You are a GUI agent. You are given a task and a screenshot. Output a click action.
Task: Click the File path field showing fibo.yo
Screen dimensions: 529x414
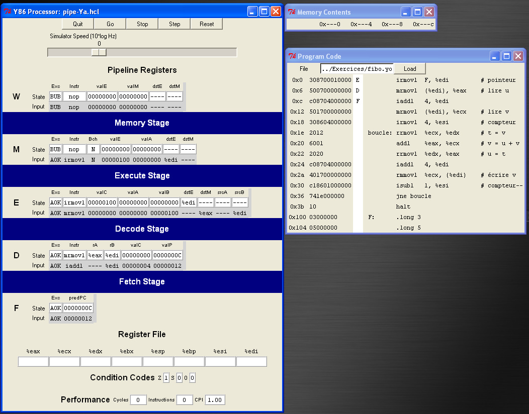click(x=357, y=69)
